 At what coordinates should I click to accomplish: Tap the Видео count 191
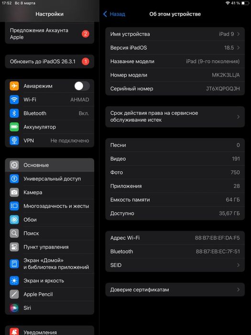pyautogui.click(x=236, y=159)
